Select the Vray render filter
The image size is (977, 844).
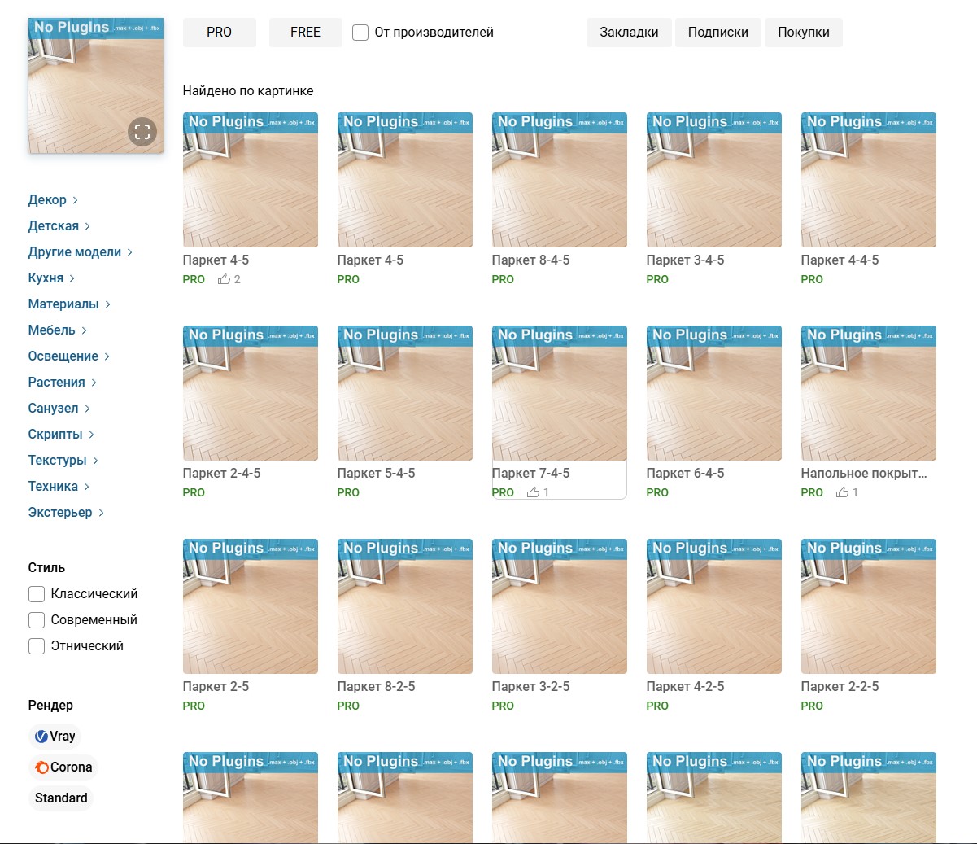(55, 737)
